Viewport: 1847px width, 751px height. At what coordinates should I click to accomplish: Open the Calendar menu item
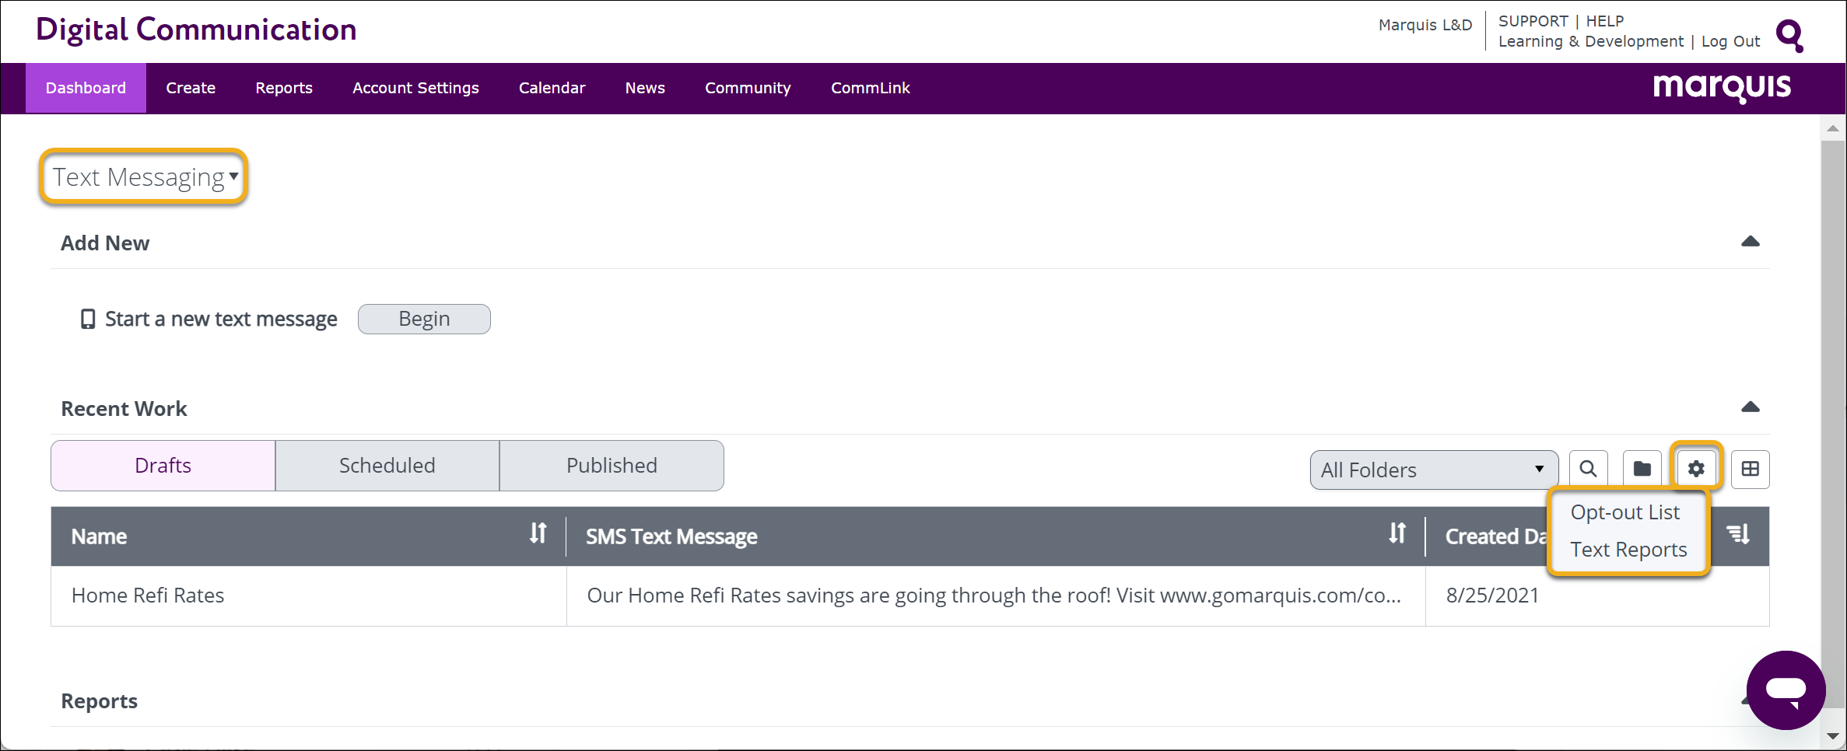552,88
